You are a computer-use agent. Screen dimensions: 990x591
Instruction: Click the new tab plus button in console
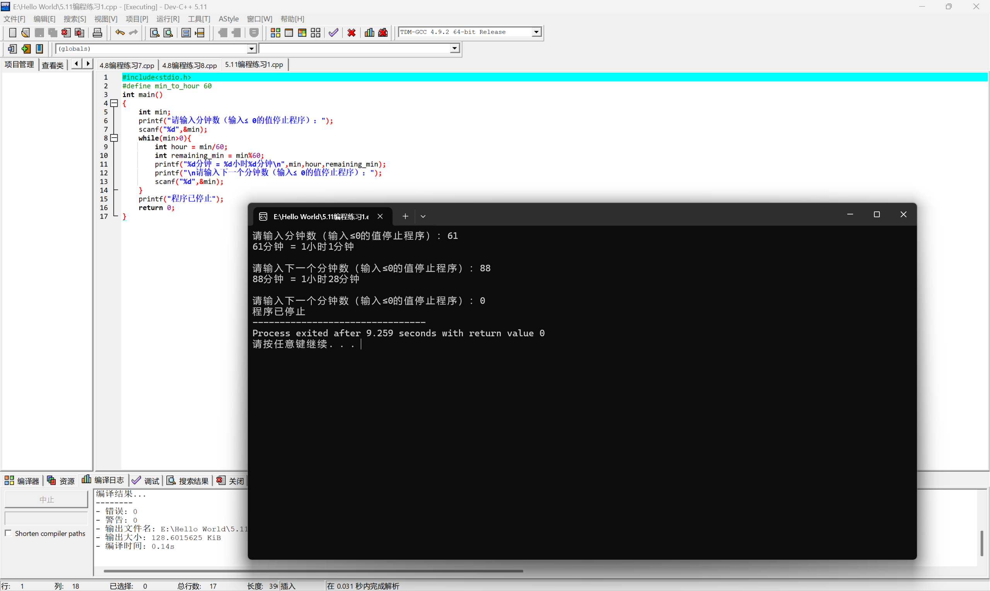click(405, 216)
